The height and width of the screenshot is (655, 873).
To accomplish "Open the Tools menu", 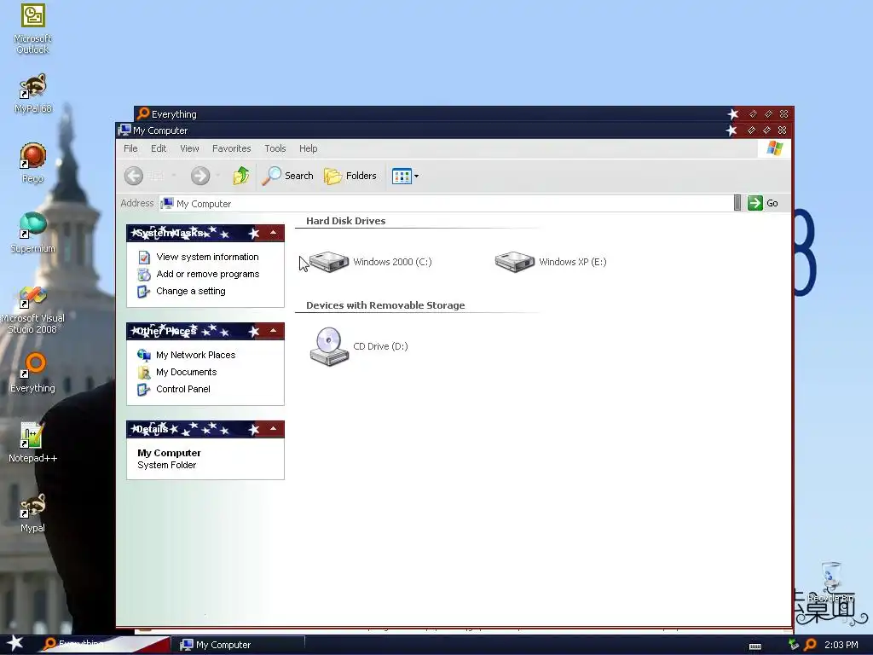I will click(x=275, y=148).
